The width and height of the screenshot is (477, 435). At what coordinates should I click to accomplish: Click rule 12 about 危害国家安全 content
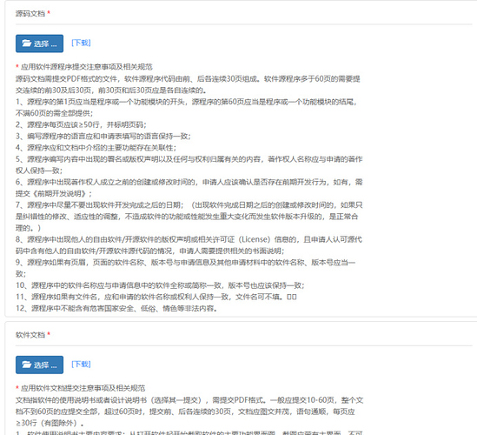[116, 309]
